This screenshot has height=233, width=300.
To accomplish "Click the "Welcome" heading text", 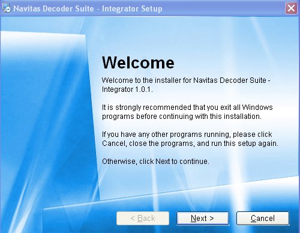I will point(138,62).
